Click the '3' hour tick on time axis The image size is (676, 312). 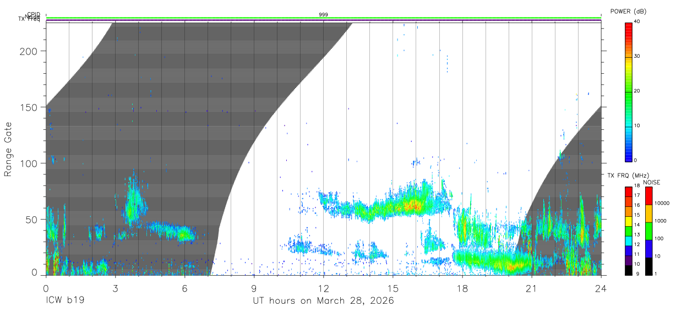pos(115,288)
